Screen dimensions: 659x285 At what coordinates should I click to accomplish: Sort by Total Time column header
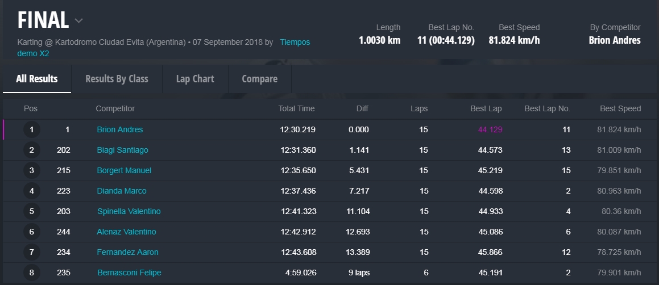click(x=296, y=108)
